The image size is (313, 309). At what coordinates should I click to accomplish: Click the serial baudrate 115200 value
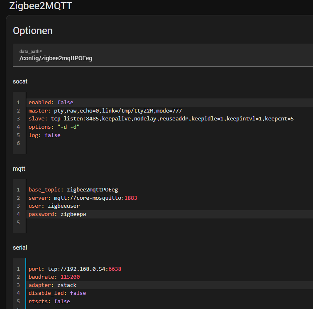(70, 277)
